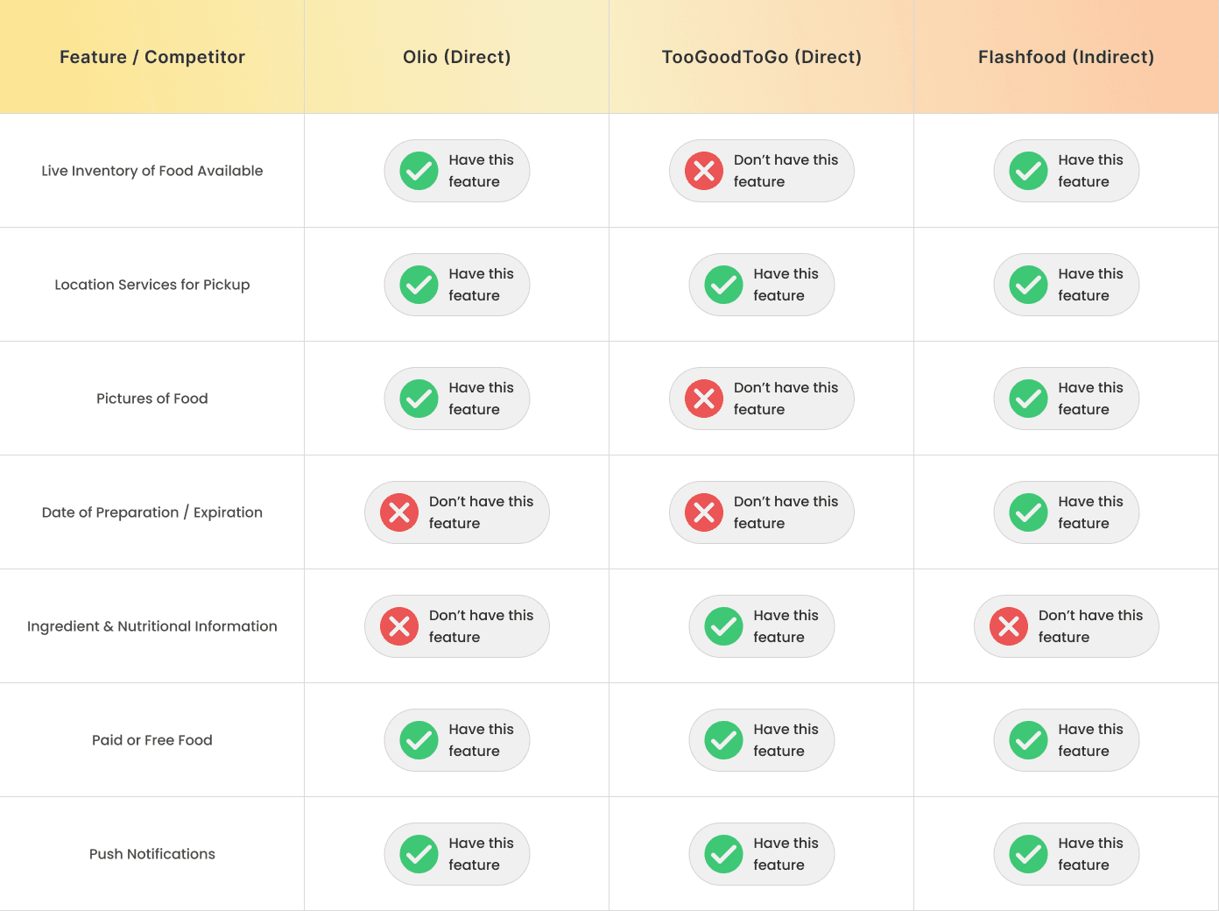The image size is (1219, 911).
Task: Select the "Olio (Direct)" column header
Action: (x=457, y=57)
